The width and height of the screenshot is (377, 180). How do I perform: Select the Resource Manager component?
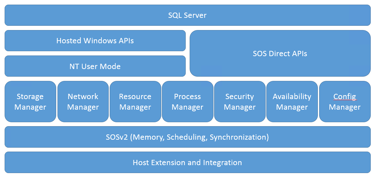[135, 102]
